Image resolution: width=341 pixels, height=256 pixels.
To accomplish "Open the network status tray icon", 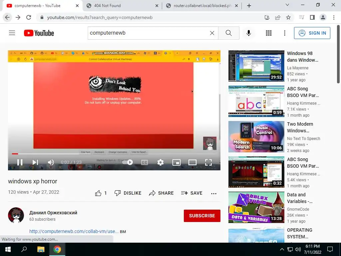I will click(290, 249).
